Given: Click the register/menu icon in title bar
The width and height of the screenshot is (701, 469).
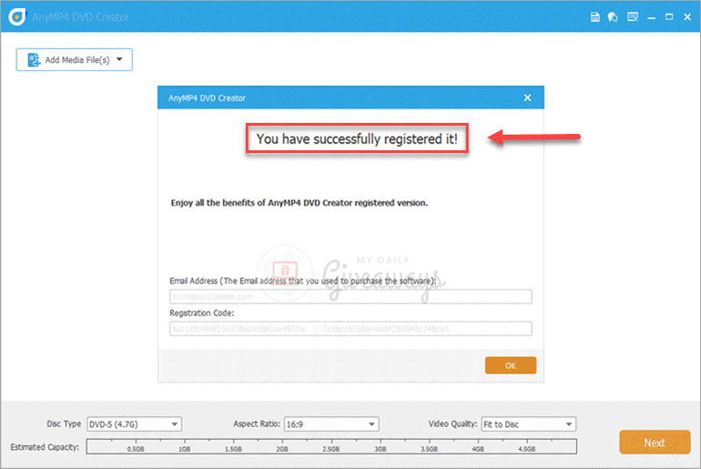Looking at the screenshot, I should coord(632,16).
